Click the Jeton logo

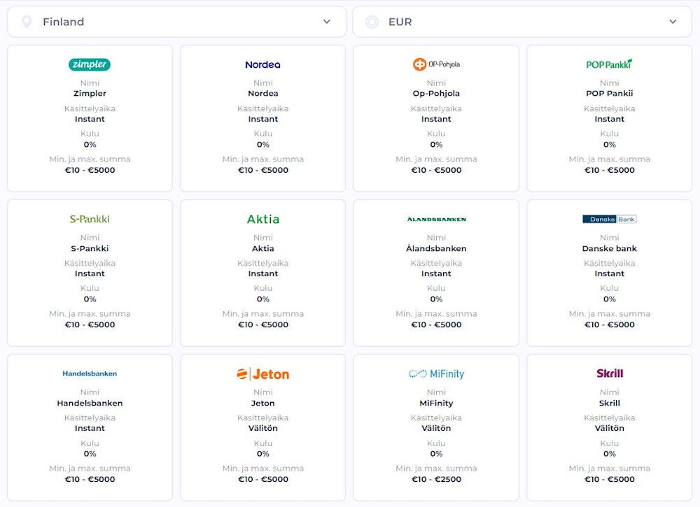click(x=262, y=373)
